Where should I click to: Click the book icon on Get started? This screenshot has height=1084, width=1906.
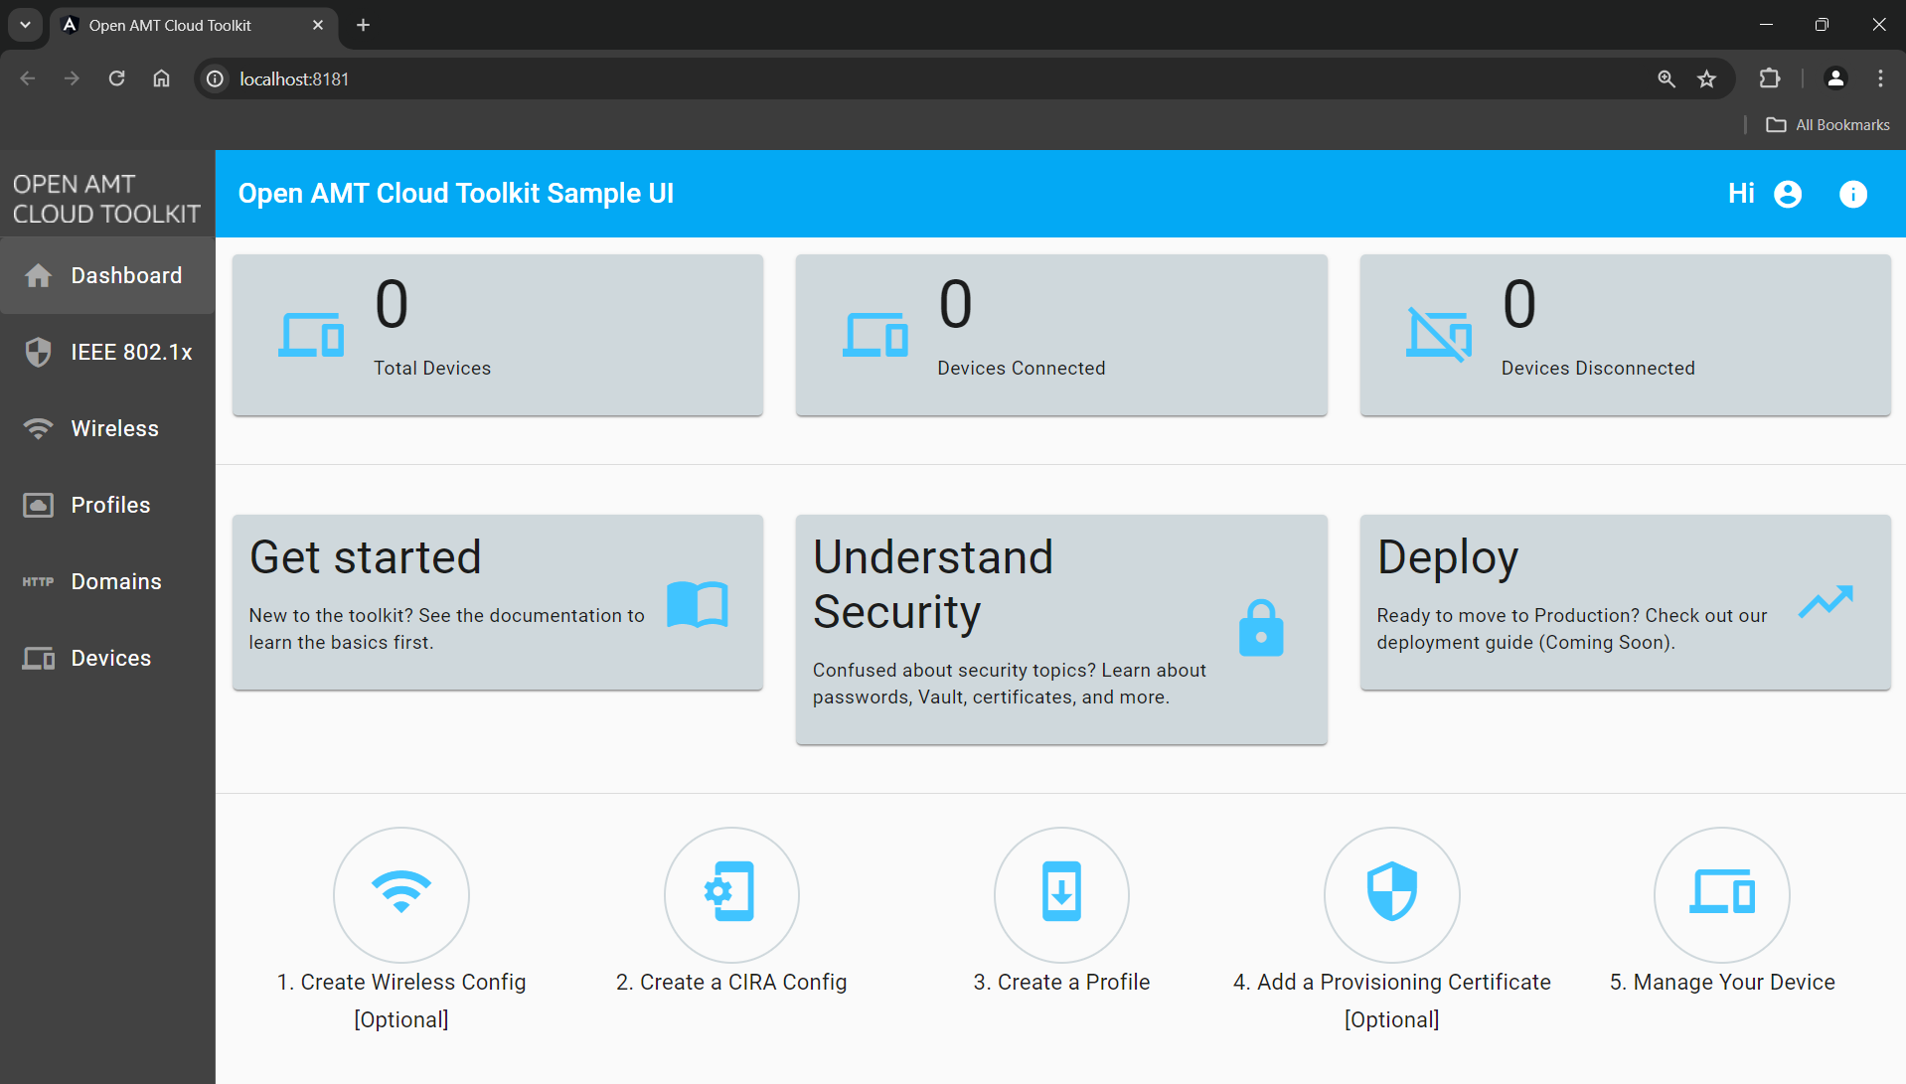(x=698, y=603)
